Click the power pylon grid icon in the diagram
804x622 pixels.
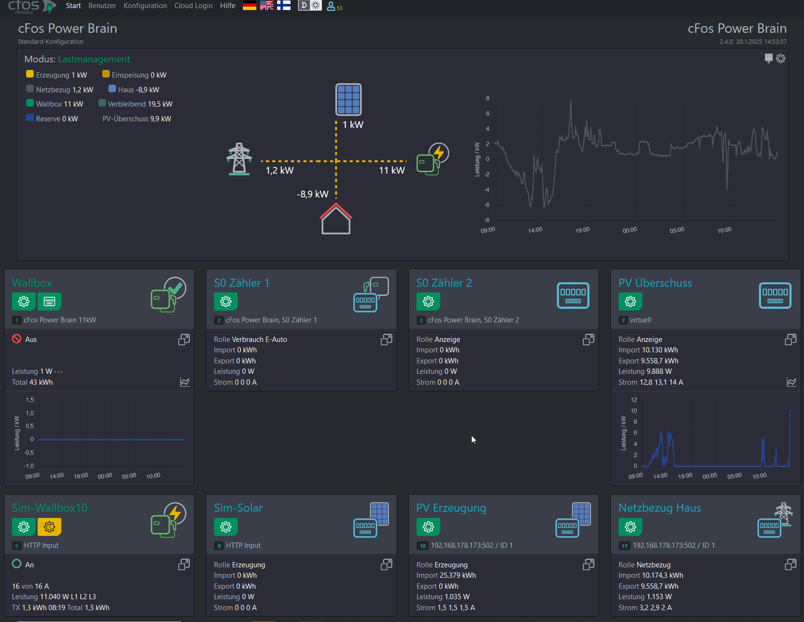[239, 159]
